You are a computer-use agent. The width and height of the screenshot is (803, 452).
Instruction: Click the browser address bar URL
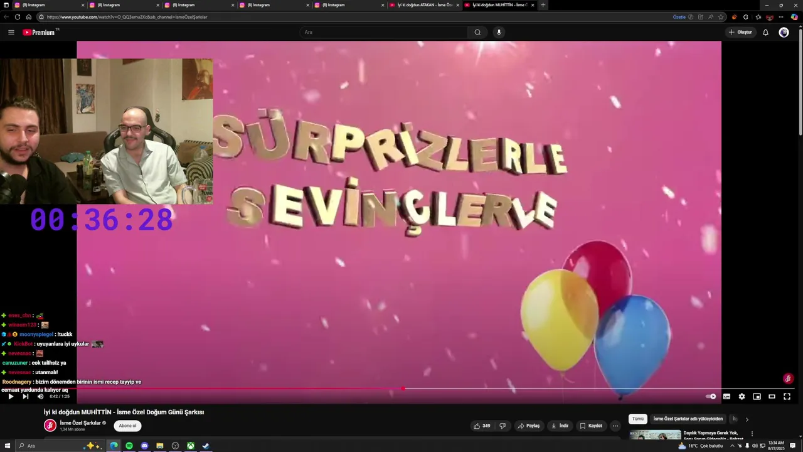(127, 17)
